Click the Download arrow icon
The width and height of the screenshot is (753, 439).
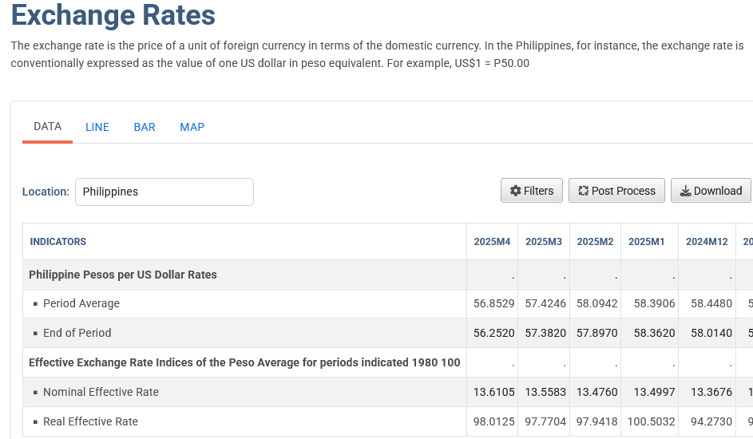(x=686, y=191)
